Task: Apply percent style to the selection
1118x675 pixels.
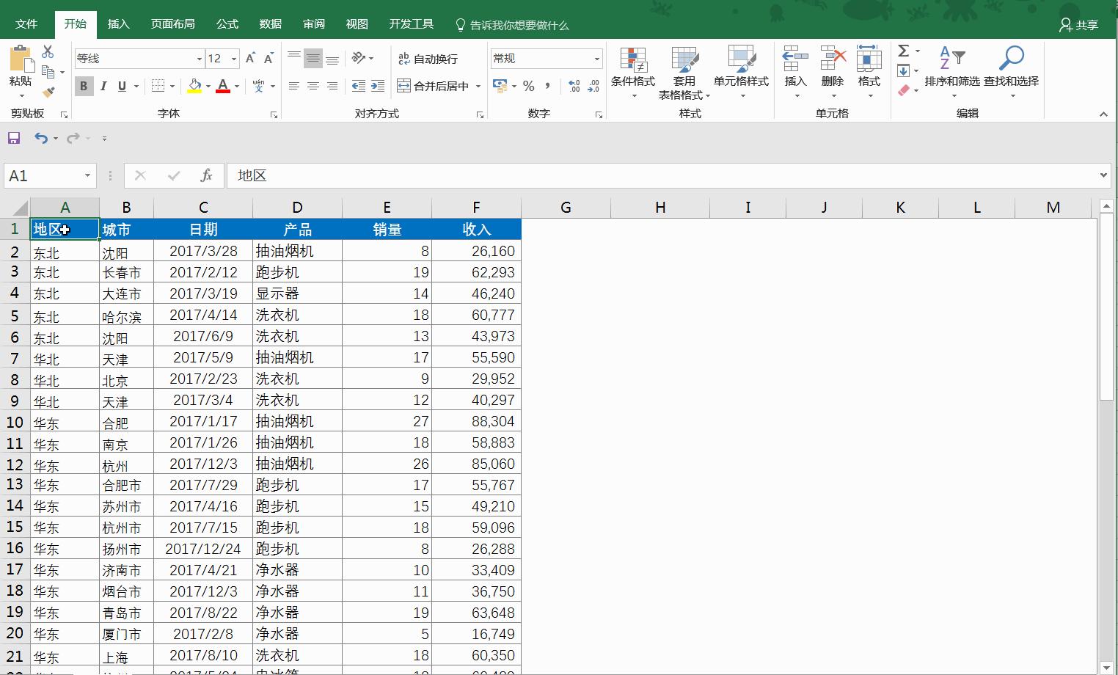Action: [528, 86]
